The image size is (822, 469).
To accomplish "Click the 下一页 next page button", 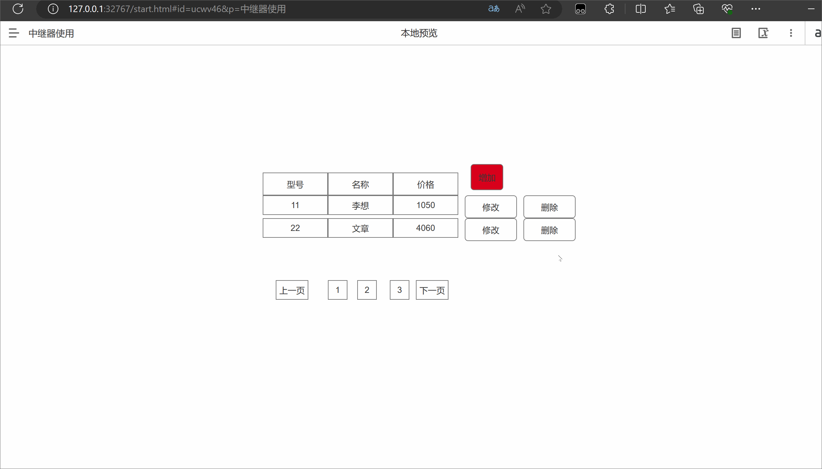I will (432, 290).
